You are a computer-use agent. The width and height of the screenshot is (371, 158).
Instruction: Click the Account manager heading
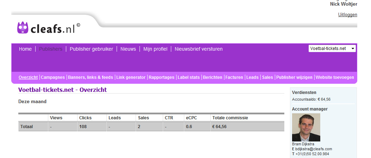[x=310, y=109]
